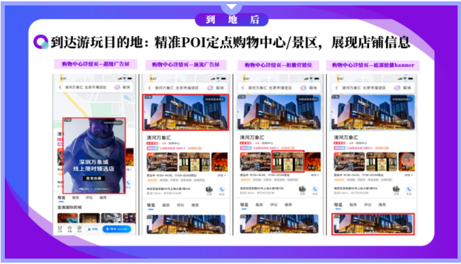The height and width of the screenshot is (264, 461).
Task: Tap back arrow in 底部轮播banner phone search bar
Action: pos(336,88)
